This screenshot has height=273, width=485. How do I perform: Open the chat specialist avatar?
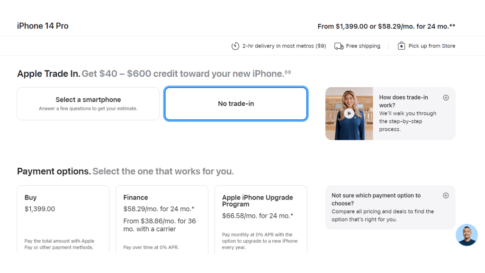coord(467,235)
